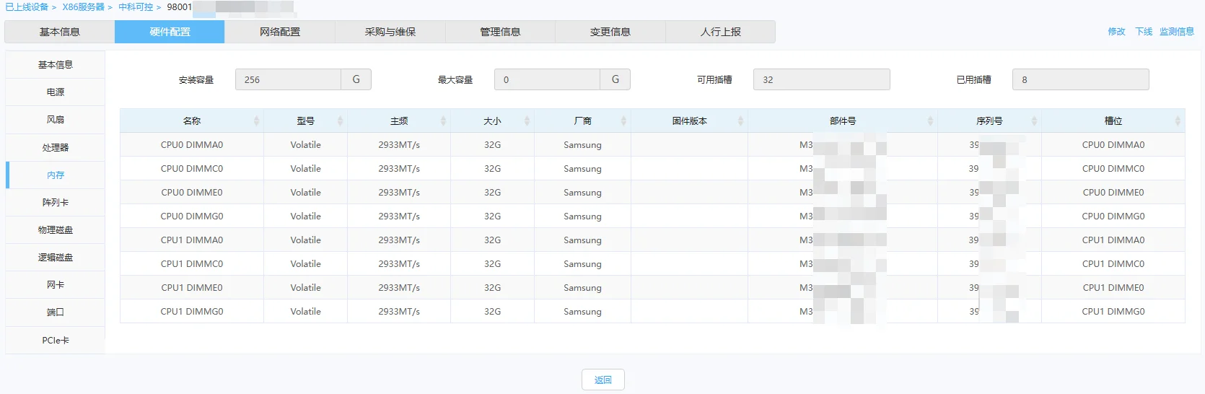Sort table by 厂商 column arrows

coord(623,121)
